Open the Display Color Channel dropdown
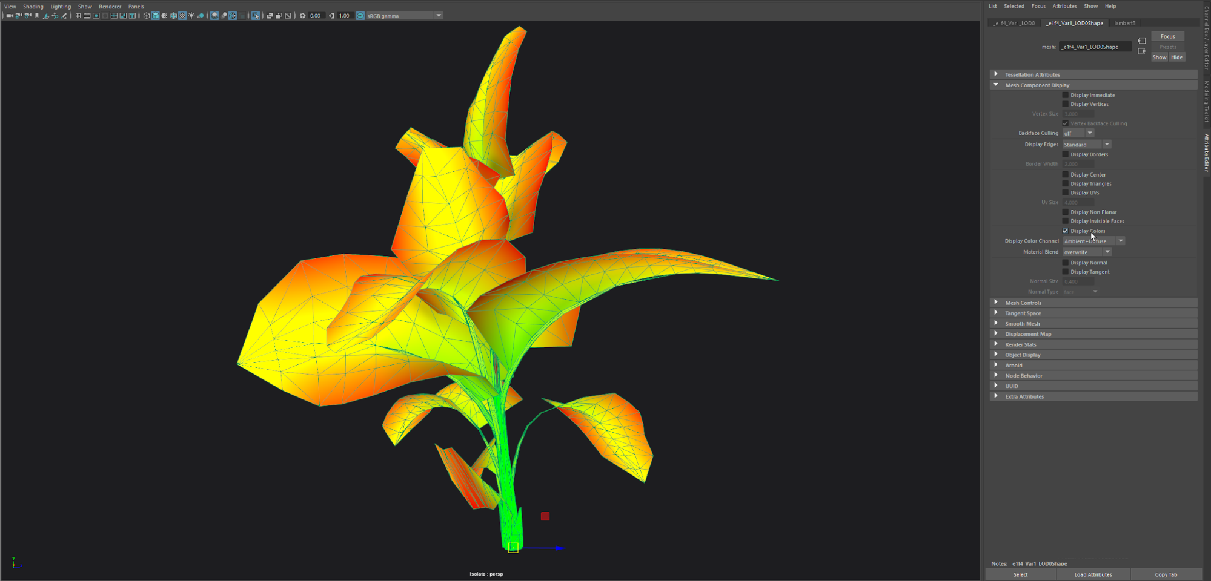1211x581 pixels. tap(1094, 241)
